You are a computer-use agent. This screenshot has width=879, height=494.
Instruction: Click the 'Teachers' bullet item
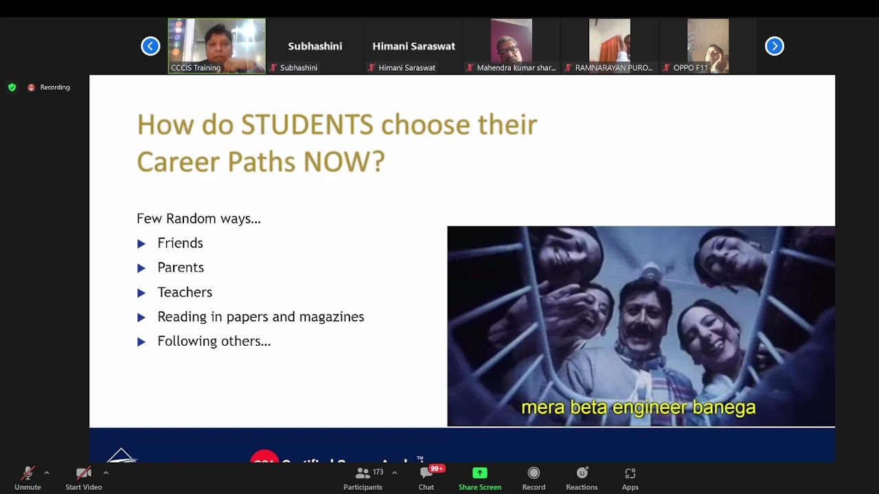tap(185, 292)
